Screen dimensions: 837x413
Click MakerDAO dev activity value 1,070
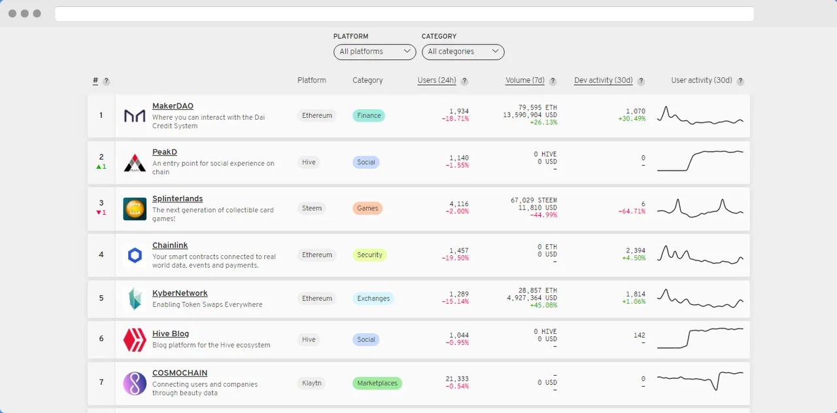[636, 111]
